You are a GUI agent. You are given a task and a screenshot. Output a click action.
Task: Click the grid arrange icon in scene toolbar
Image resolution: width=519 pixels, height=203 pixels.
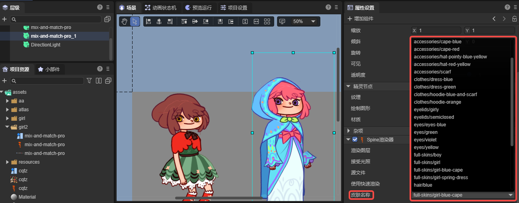coord(267,21)
